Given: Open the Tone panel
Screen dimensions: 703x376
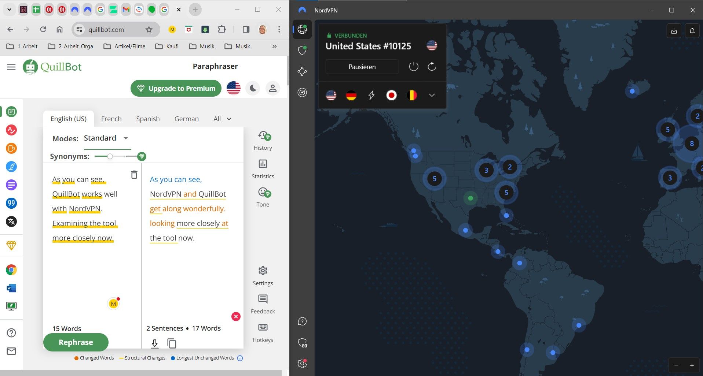Looking at the screenshot, I should [x=263, y=197].
